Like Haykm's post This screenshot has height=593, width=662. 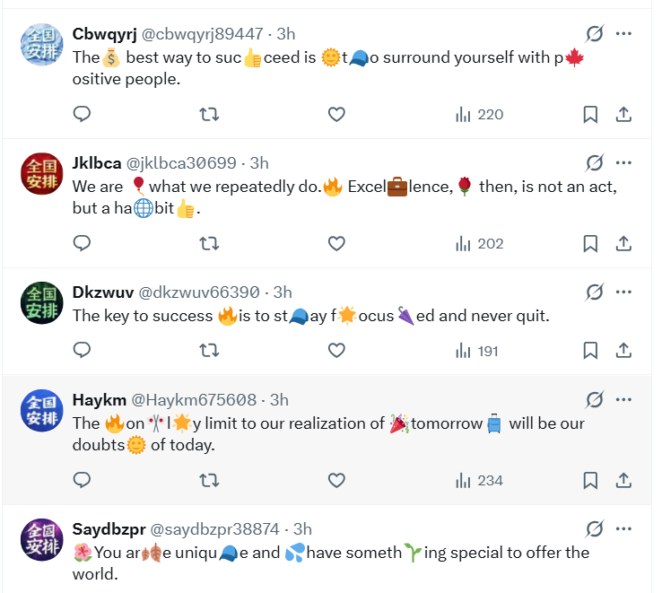pos(336,480)
